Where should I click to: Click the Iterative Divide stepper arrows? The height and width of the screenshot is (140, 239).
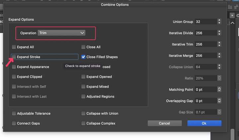(x=219, y=33)
